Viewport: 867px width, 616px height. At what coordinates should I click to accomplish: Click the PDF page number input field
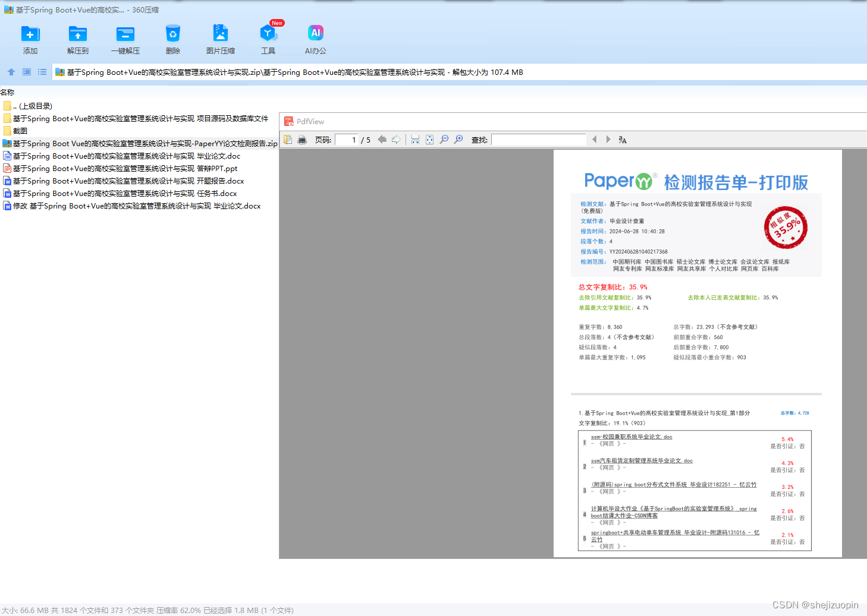pos(347,140)
